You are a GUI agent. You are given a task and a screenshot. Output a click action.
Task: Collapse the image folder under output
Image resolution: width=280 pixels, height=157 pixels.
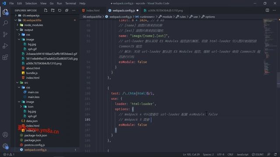click(x=30, y=40)
